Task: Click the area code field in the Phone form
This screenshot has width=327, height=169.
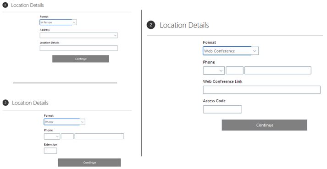Action: (x=67, y=136)
